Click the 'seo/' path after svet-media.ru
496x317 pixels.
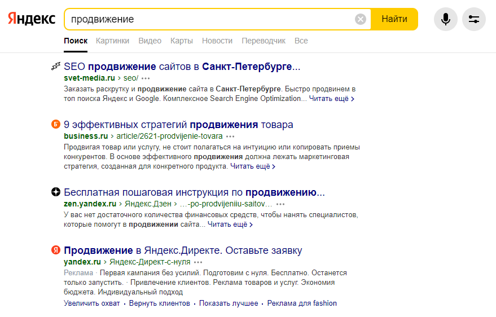click(131, 78)
